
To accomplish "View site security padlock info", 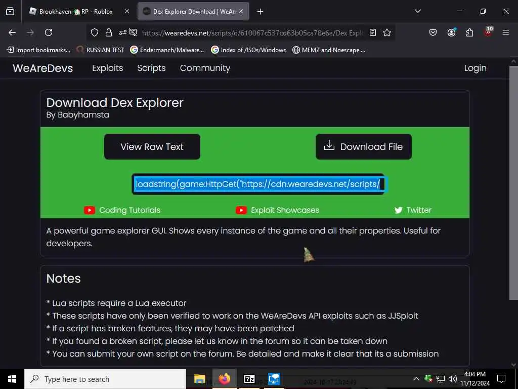I will click(x=109, y=32).
